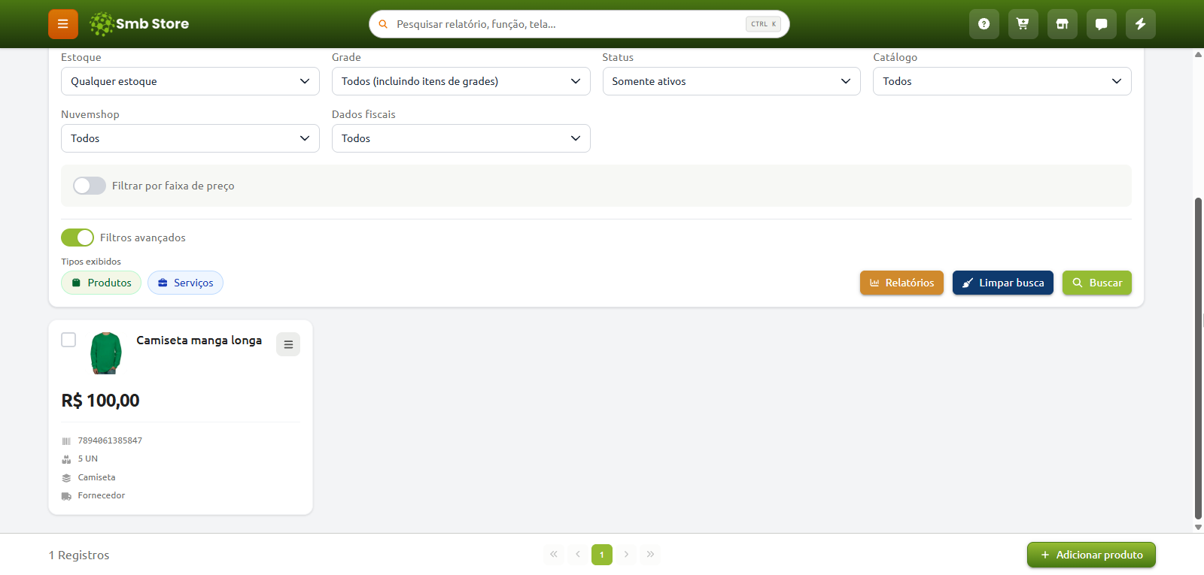
Task: Open Camiseta manga longa card options menu
Action: [288, 344]
